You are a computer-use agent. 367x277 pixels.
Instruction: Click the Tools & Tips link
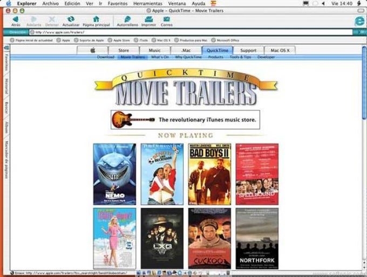point(240,57)
